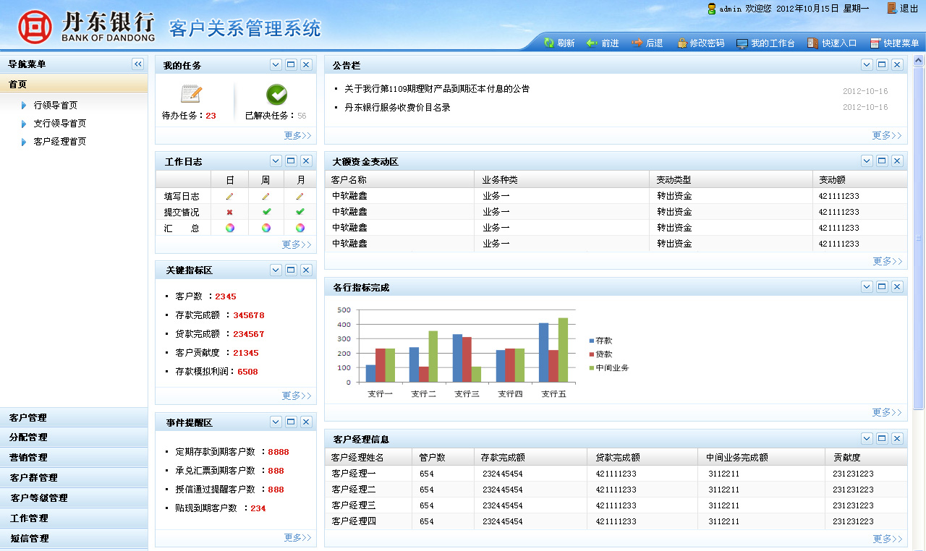
Task: Open the monthly summary color wheel icon
Action: point(300,228)
